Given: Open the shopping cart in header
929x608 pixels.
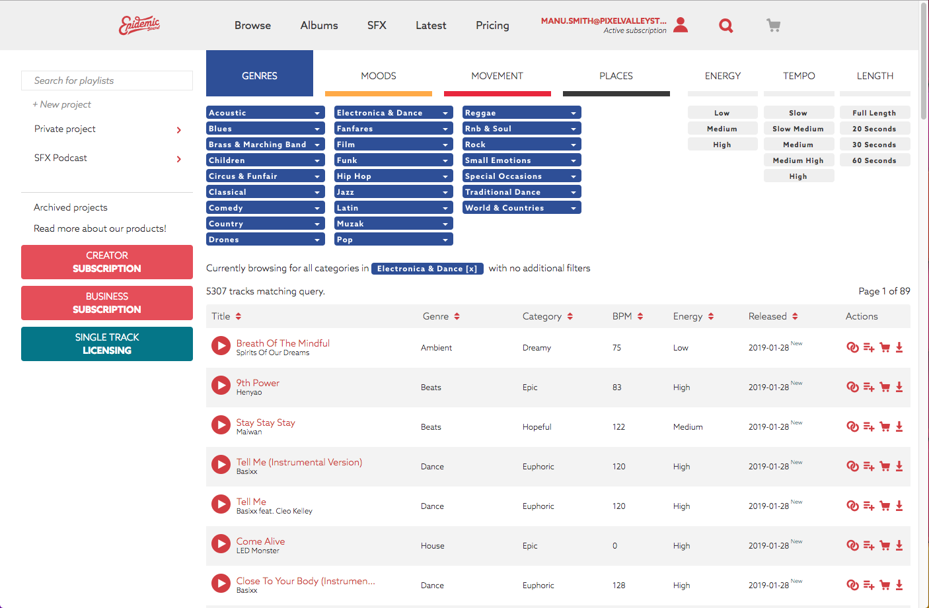Looking at the screenshot, I should (x=773, y=26).
